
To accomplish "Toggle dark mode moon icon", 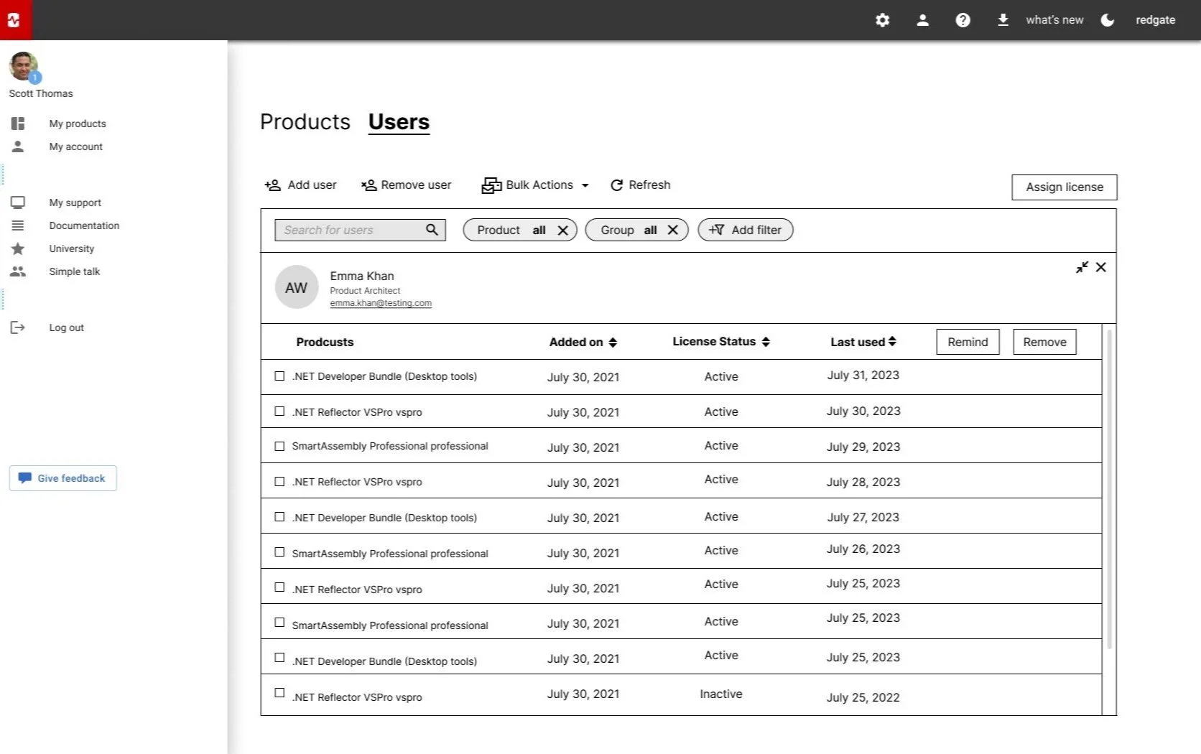I will point(1107,20).
